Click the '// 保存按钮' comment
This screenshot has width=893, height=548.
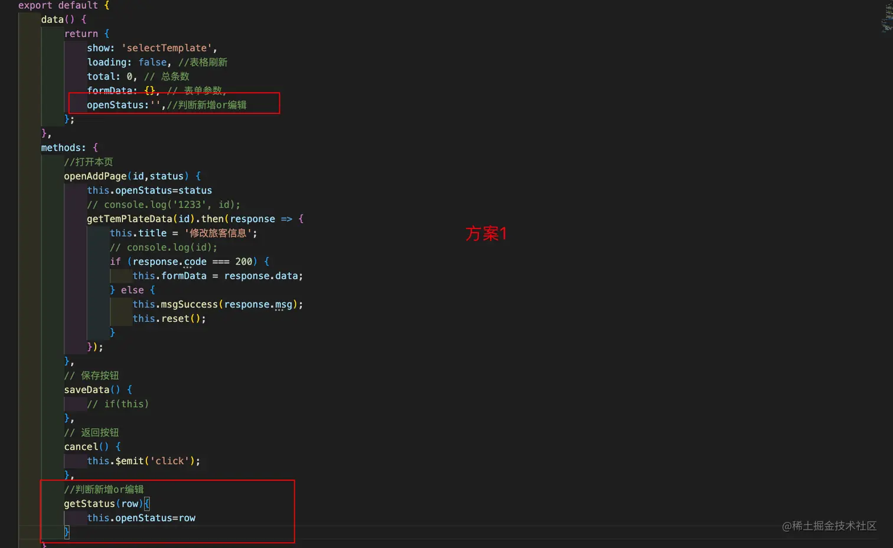92,376
